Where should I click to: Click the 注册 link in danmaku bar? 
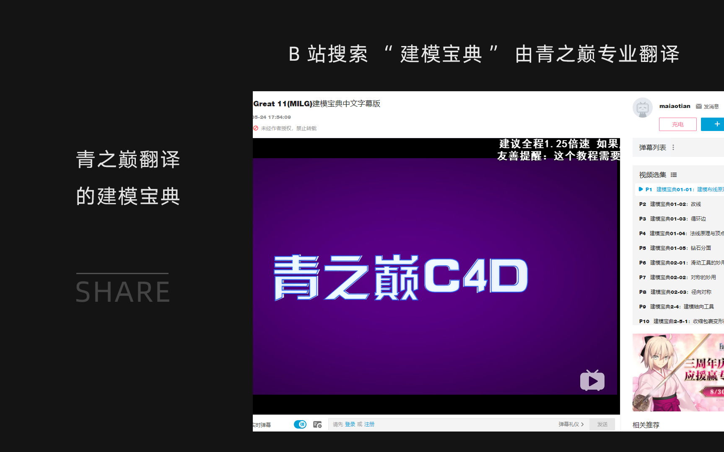(x=369, y=424)
